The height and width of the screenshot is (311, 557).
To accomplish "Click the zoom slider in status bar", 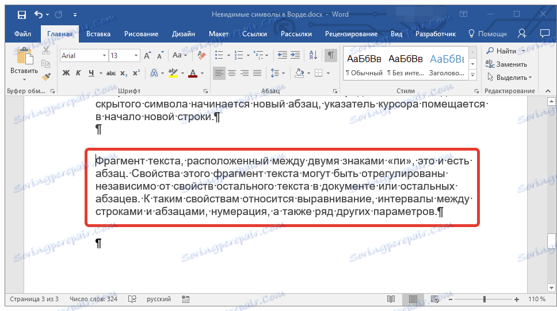I will coord(484,300).
